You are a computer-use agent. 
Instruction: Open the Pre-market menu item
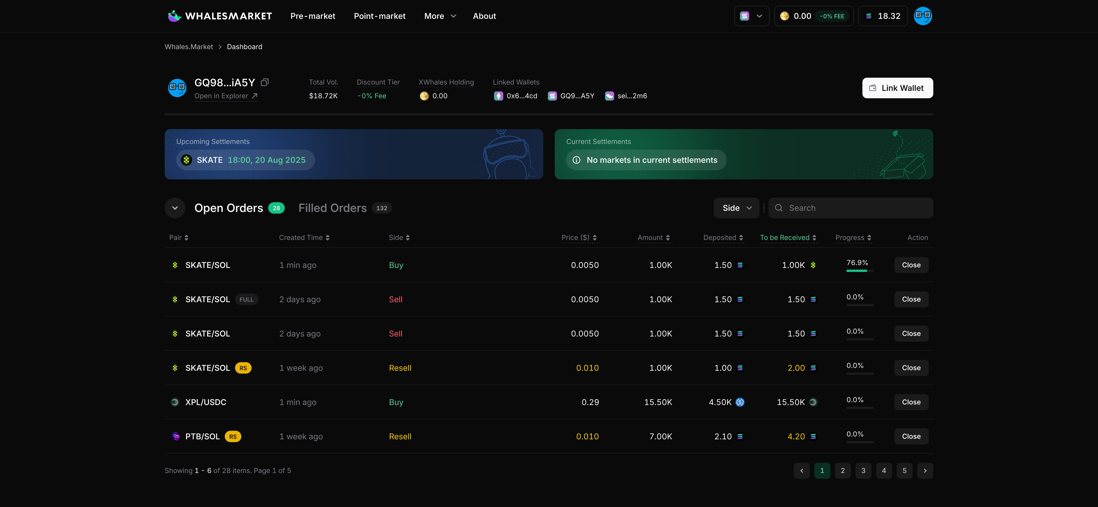(x=313, y=16)
